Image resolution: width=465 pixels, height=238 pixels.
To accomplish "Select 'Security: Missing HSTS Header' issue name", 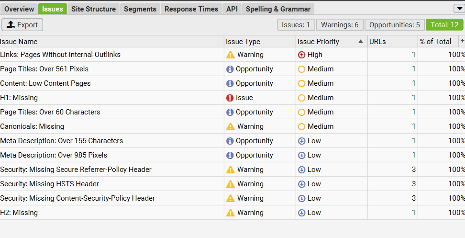I will click(x=50, y=184).
